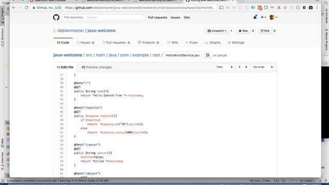This screenshot has height=185, width=329.
Task: Click the watchers count 1
Action: [231, 31]
